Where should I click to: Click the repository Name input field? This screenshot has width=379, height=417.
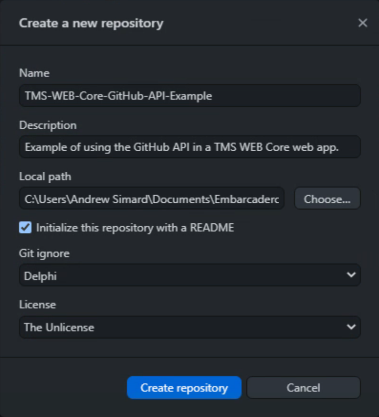(x=190, y=95)
